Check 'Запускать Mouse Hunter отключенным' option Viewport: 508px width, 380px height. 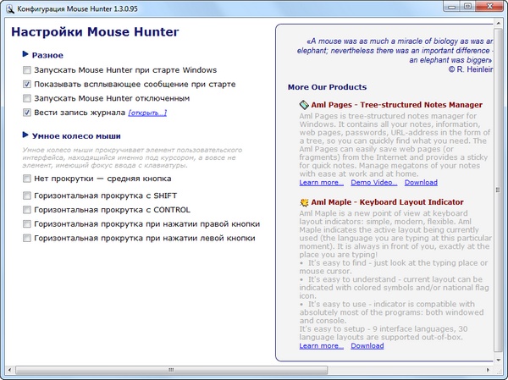[x=27, y=98]
